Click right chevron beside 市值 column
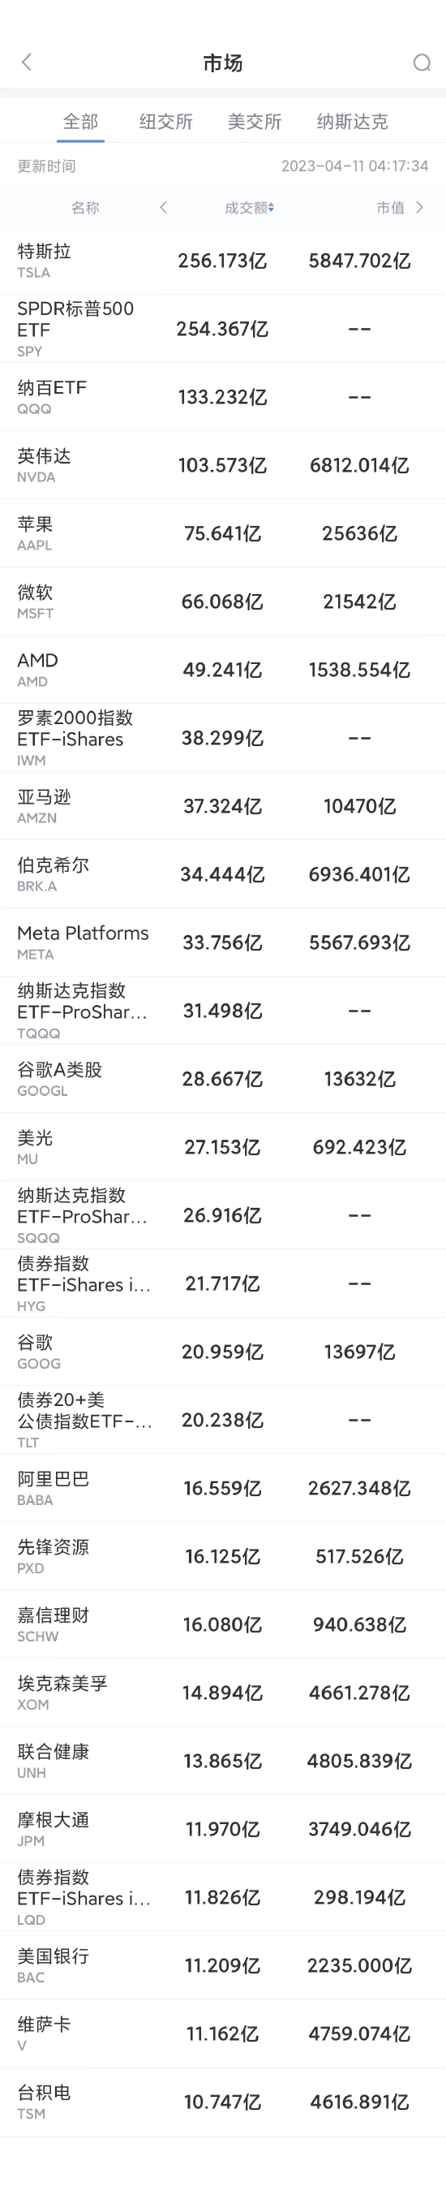The height and width of the screenshot is (2191, 446). [420, 208]
